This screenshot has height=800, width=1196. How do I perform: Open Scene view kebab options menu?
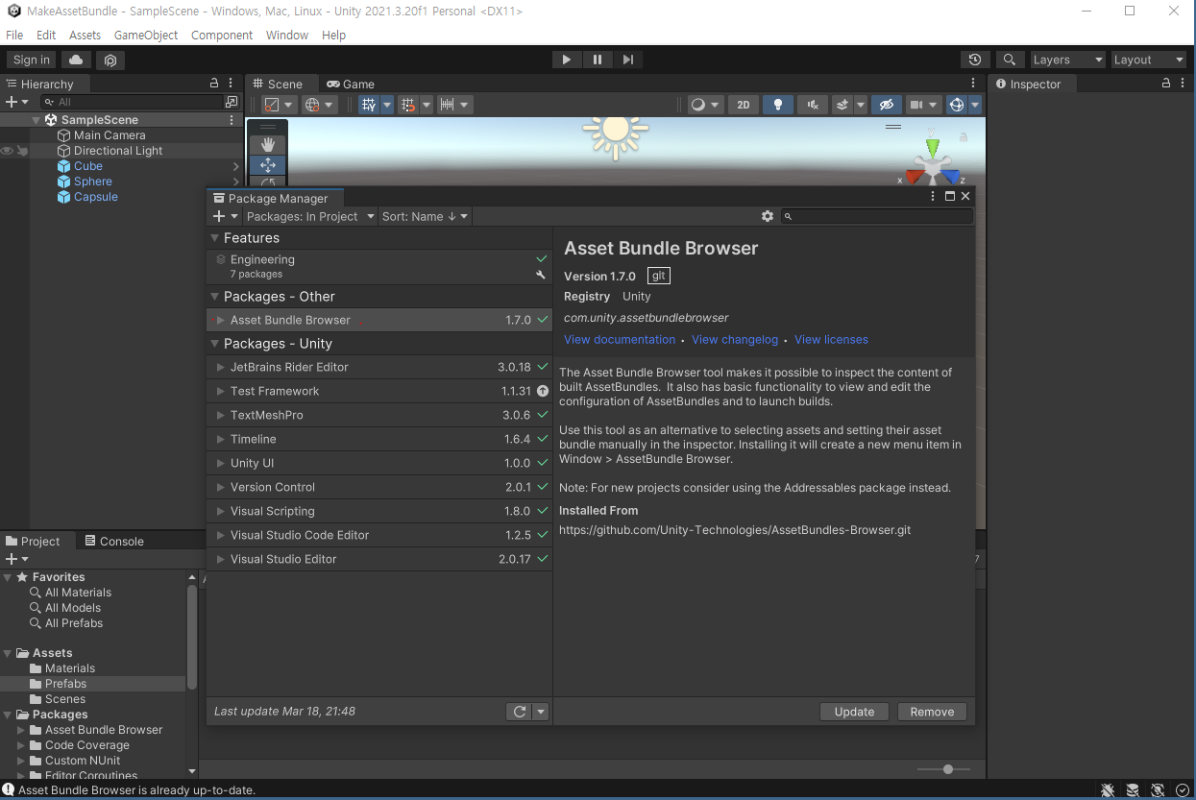[x=973, y=84]
